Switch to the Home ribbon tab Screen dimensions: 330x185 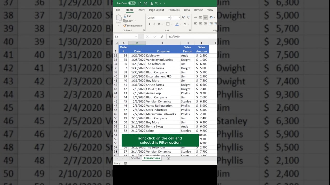pos(130,10)
